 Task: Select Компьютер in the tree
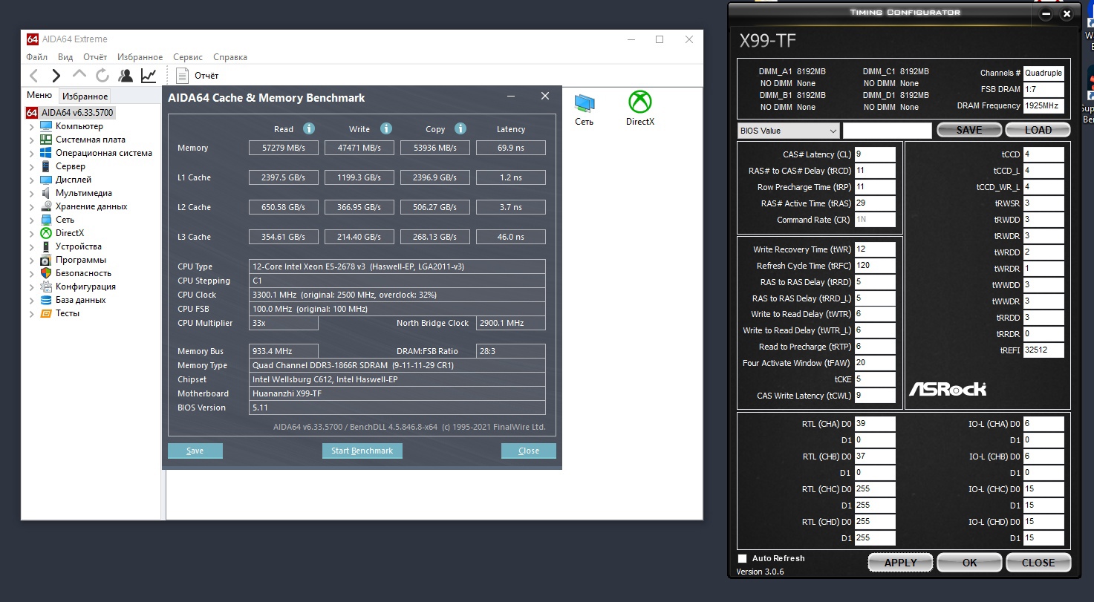[79, 126]
